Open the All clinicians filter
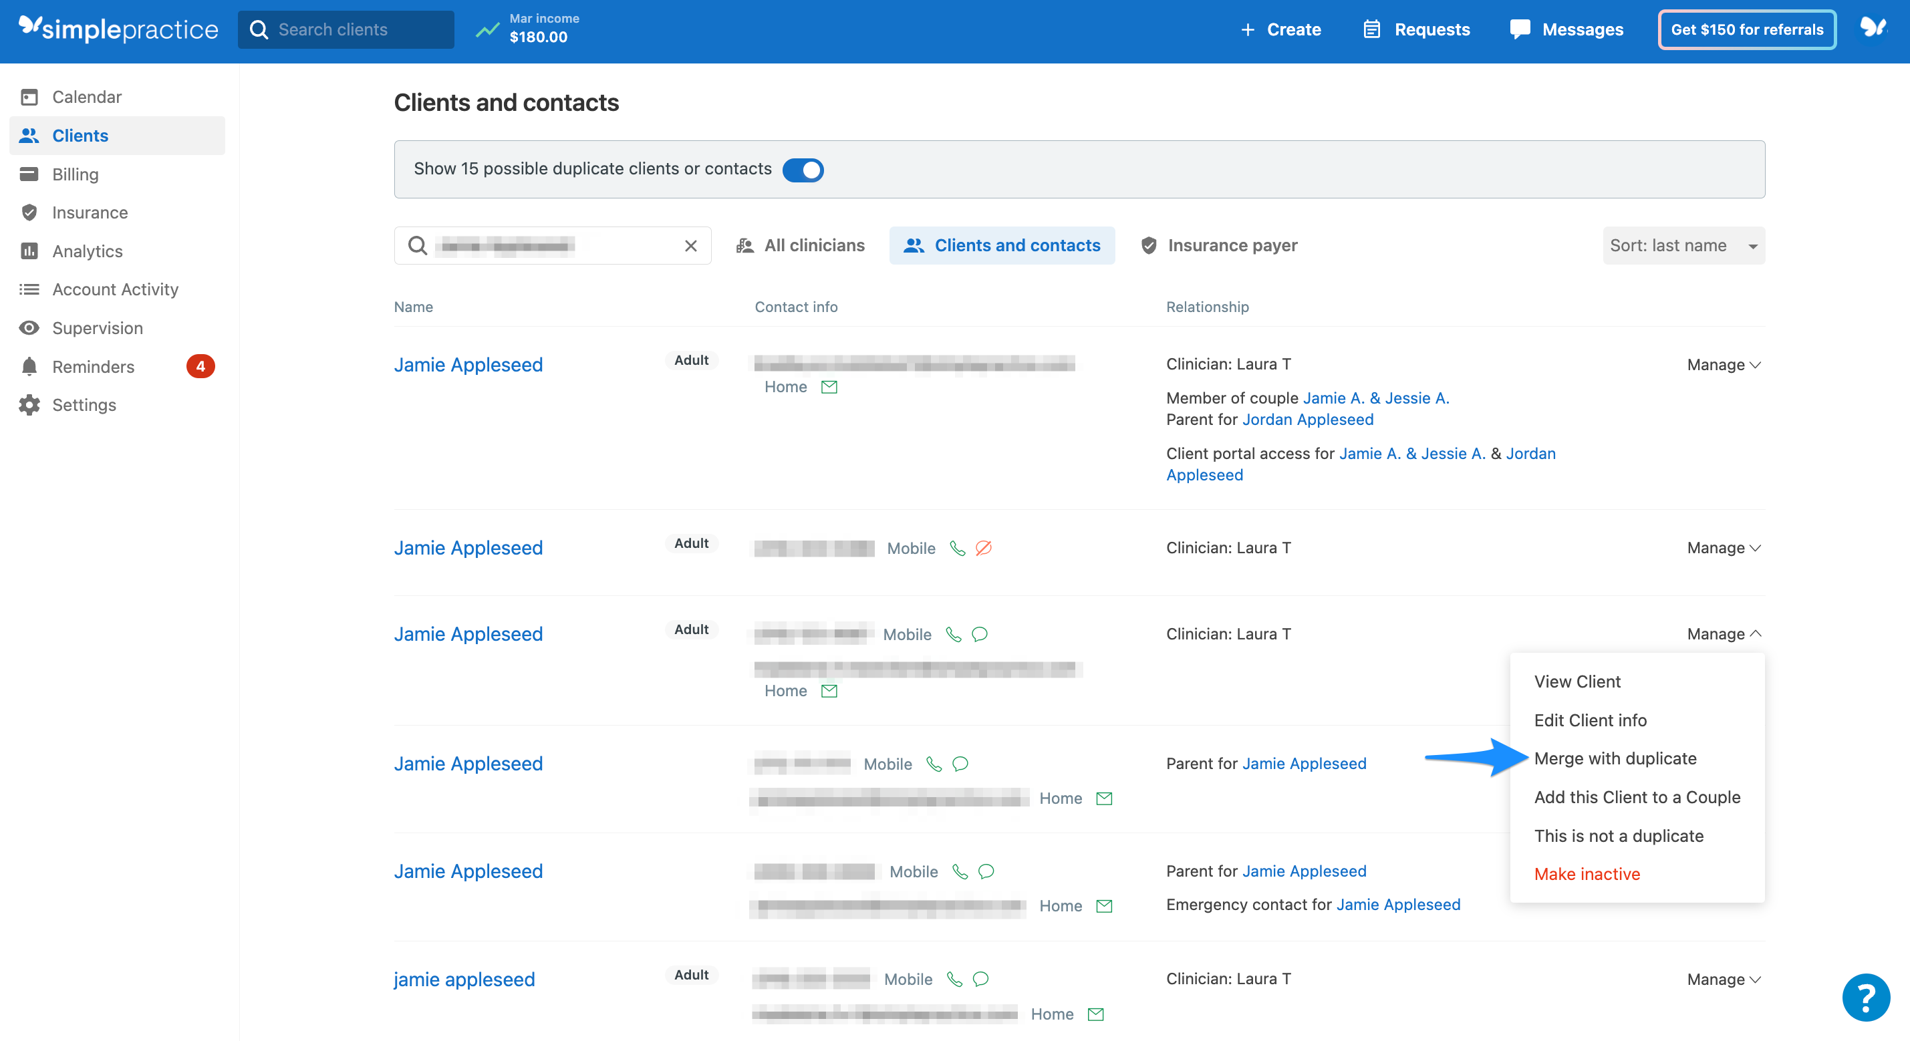Viewport: 1910px width, 1041px height. [x=800, y=245]
